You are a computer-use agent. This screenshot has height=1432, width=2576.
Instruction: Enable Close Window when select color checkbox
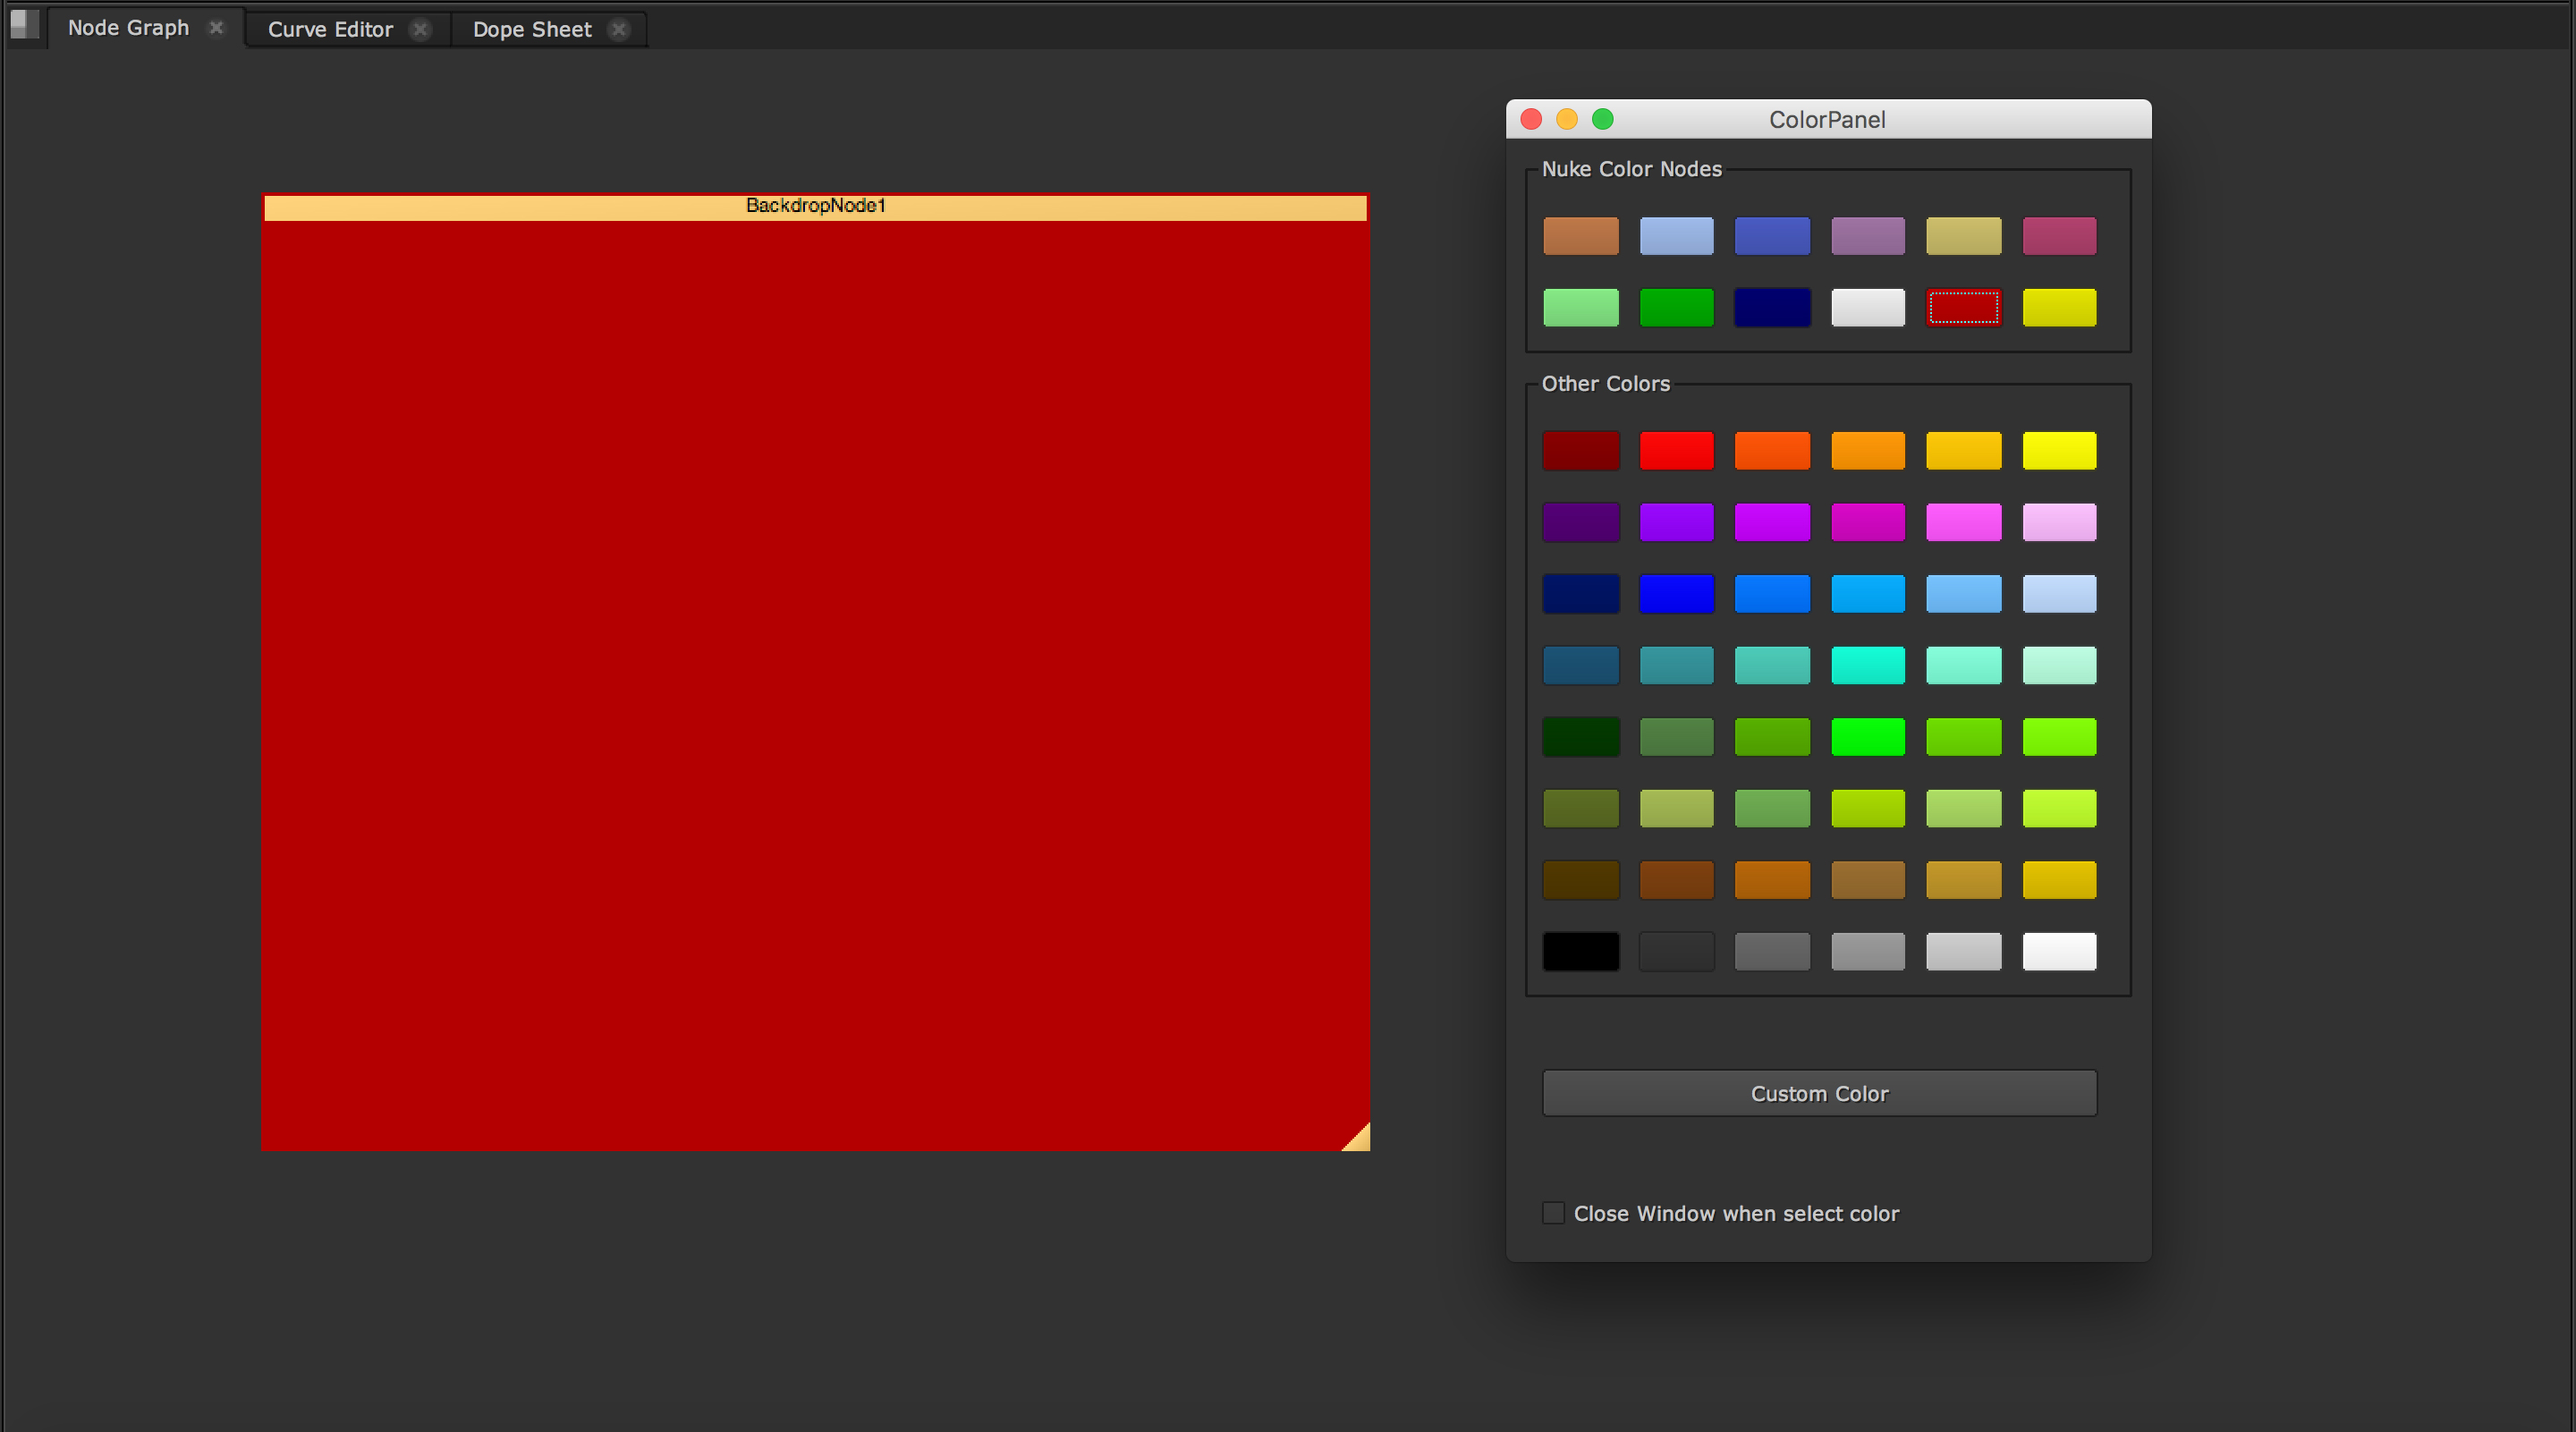click(x=1553, y=1213)
